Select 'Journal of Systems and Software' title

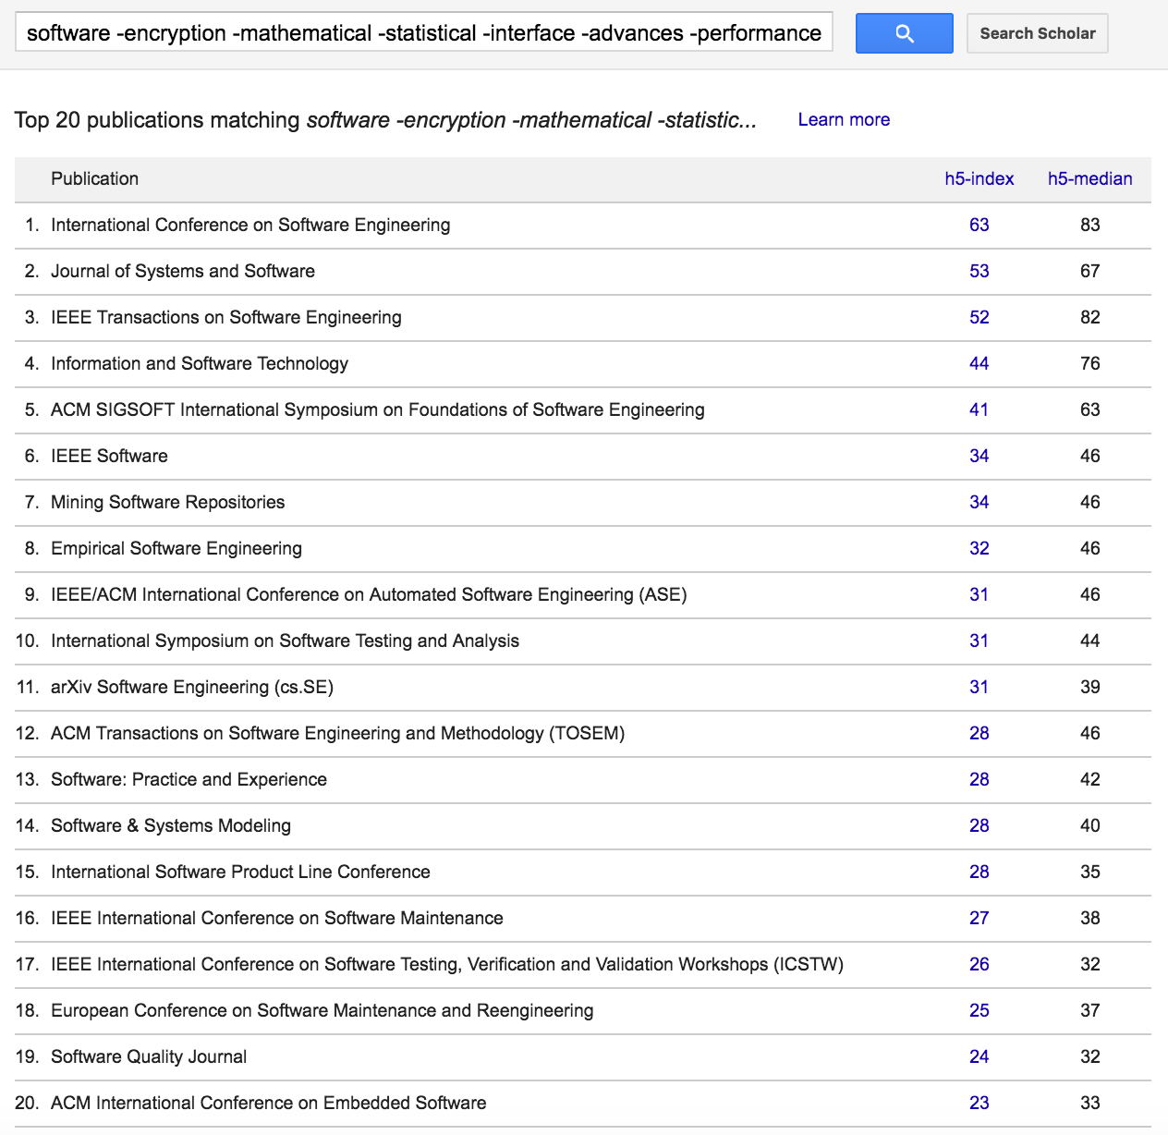click(183, 271)
